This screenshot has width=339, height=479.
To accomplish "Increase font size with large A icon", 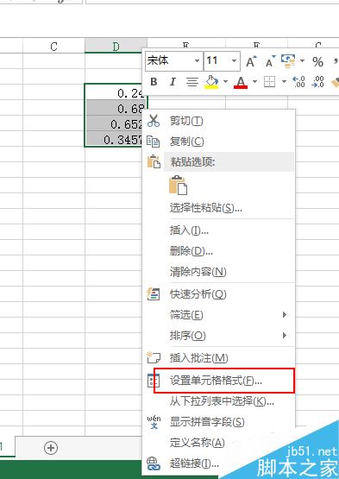I will click(x=251, y=61).
